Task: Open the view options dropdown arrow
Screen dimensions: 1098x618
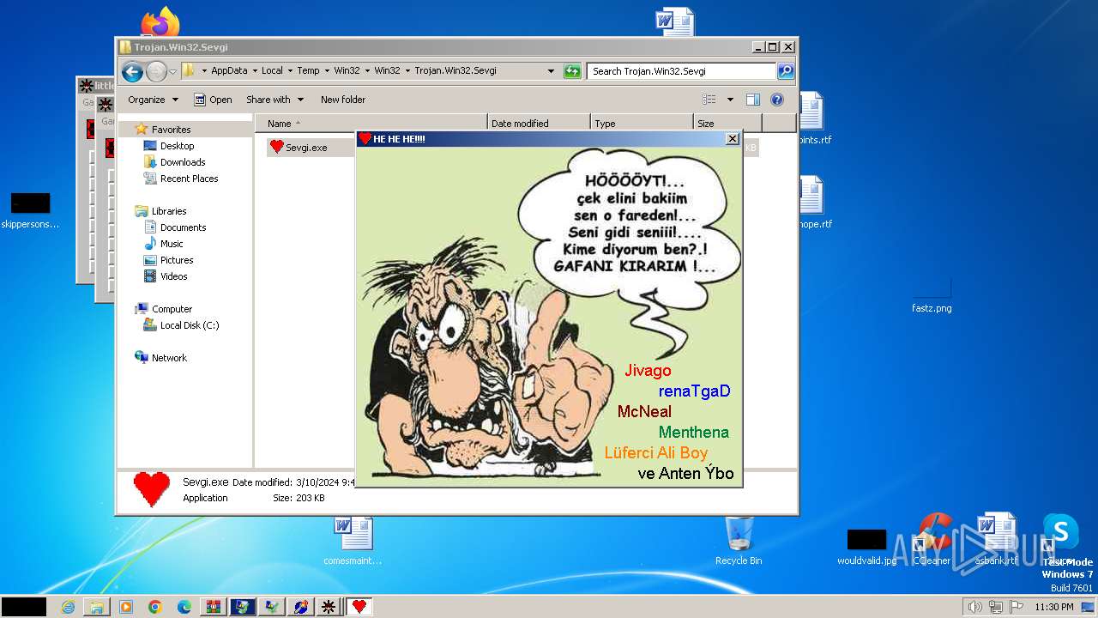Action: click(730, 100)
